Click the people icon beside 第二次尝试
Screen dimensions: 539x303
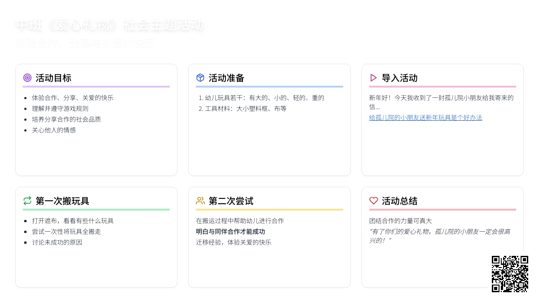(x=200, y=201)
